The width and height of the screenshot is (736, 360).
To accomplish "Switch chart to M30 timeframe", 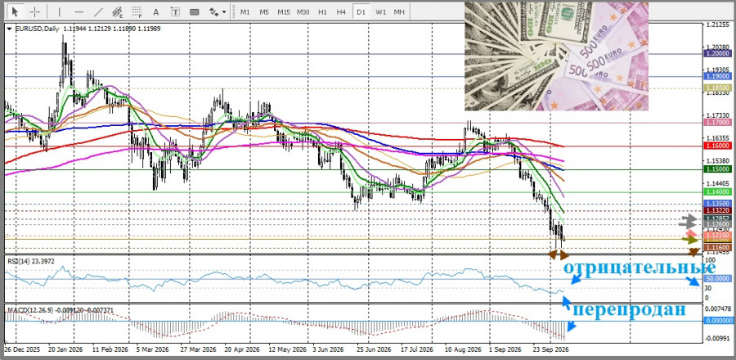I will [303, 12].
